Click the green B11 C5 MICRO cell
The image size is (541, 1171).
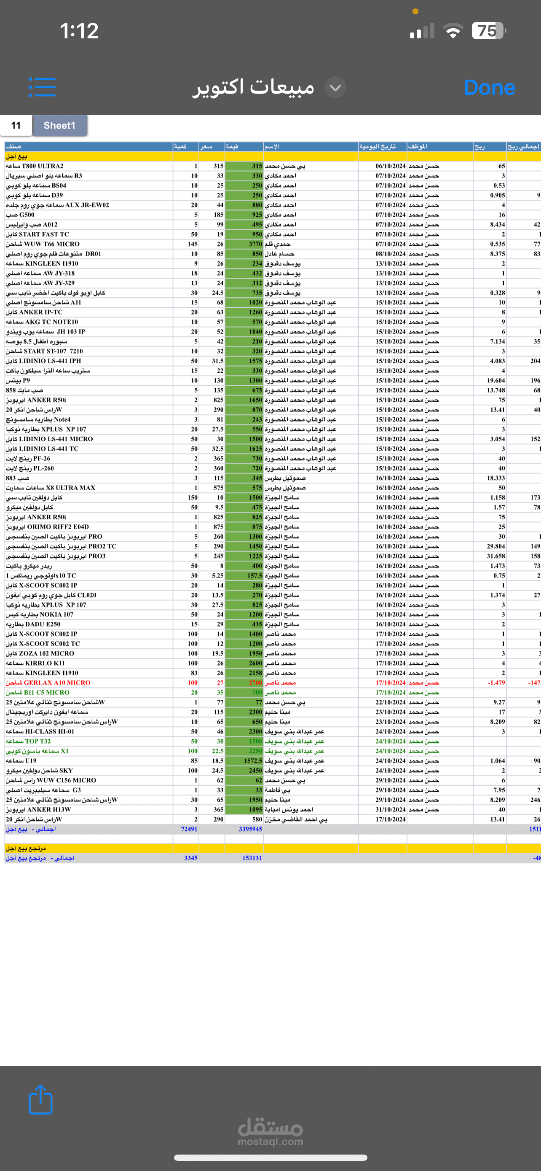[88, 693]
